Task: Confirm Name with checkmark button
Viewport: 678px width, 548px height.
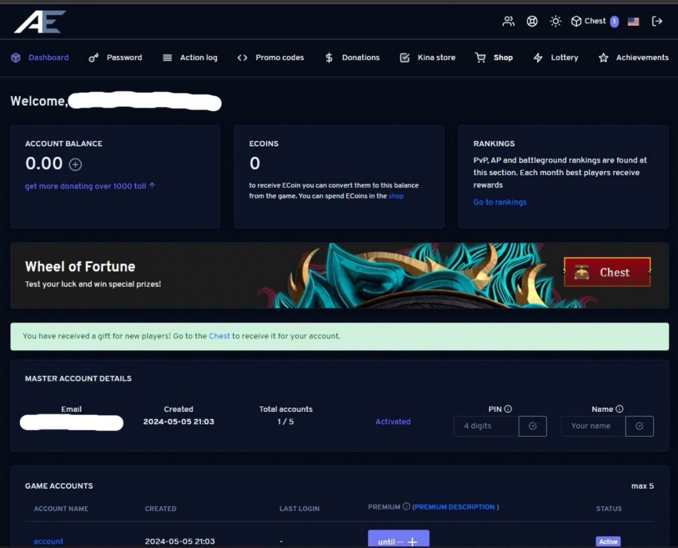Action: pyautogui.click(x=639, y=426)
